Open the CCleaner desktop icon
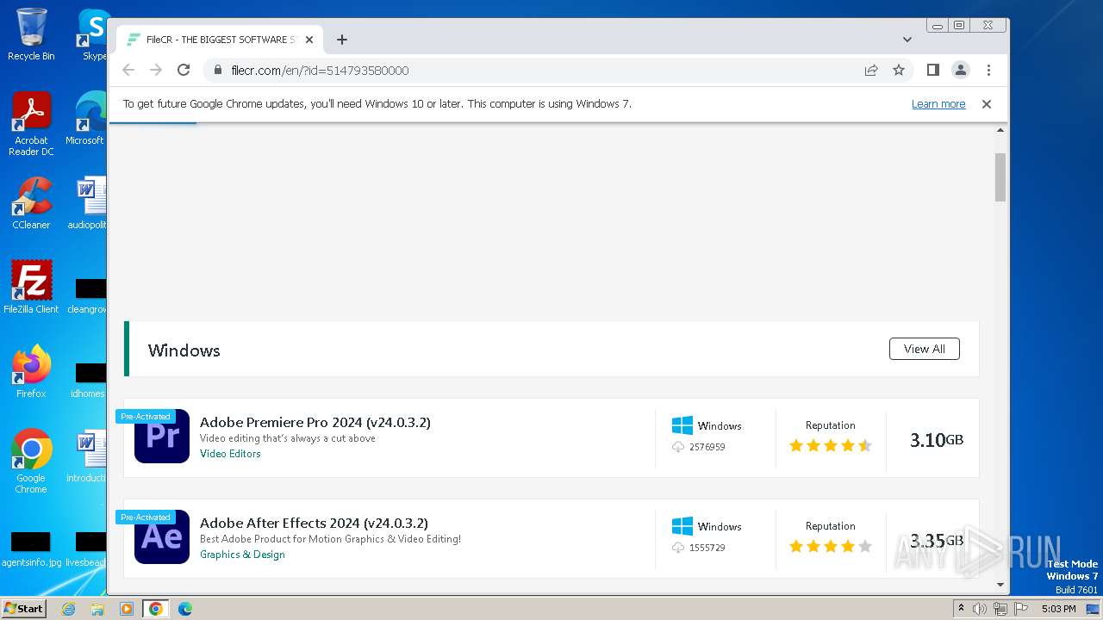1103x620 pixels. click(31, 203)
